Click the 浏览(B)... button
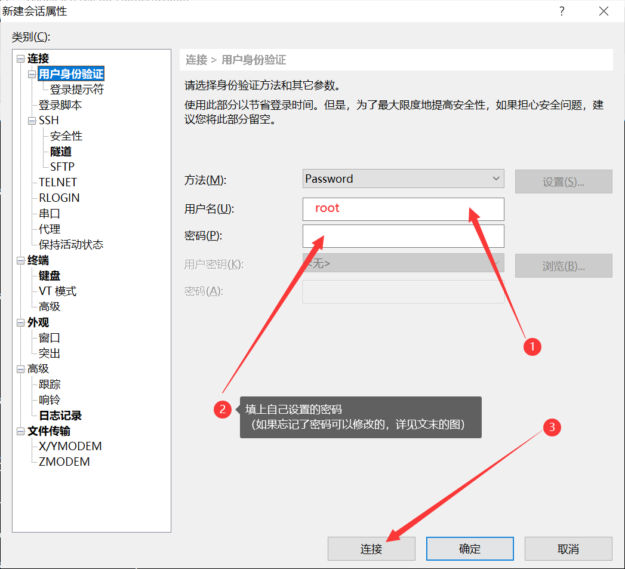This screenshot has width=625, height=569. click(x=564, y=266)
